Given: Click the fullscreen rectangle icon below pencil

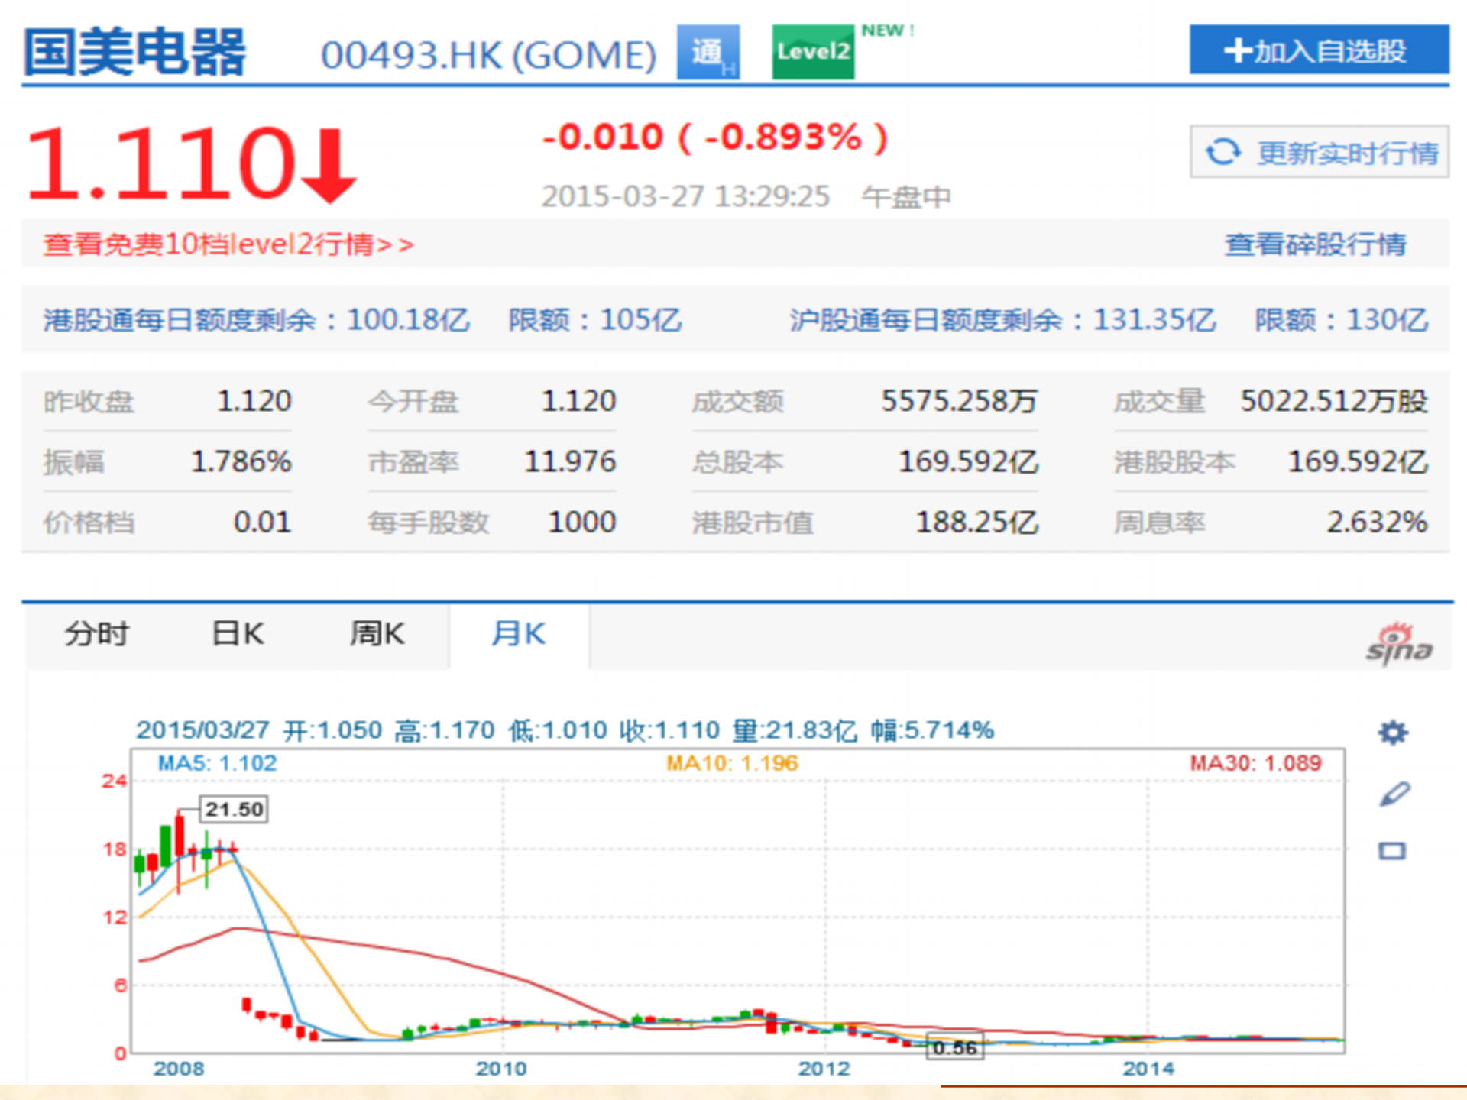Looking at the screenshot, I should (x=1392, y=850).
